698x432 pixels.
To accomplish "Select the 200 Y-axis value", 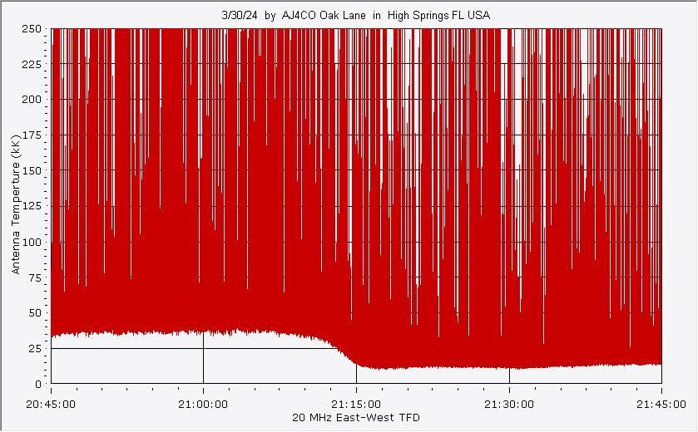I will [x=32, y=100].
